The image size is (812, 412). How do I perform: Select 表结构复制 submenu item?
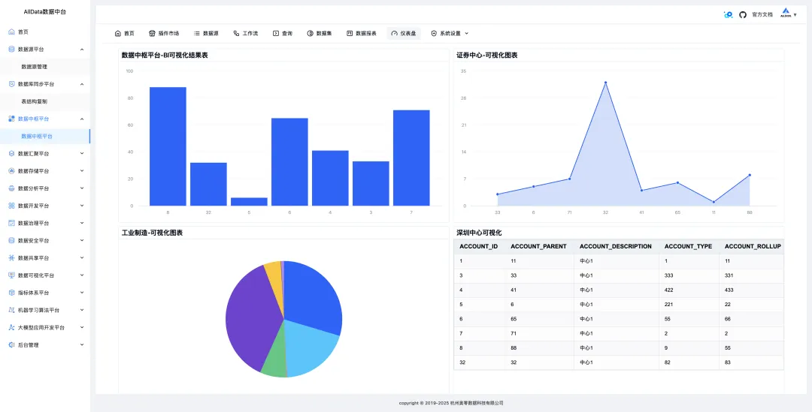click(x=34, y=101)
